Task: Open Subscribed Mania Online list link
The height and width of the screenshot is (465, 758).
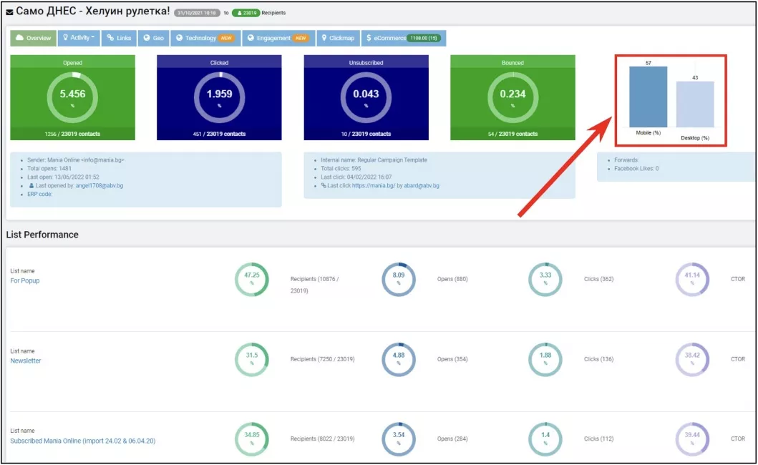Action: coord(82,441)
